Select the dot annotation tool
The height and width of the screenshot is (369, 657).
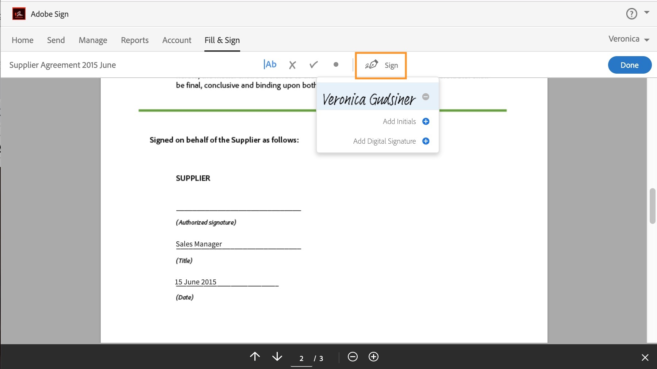[336, 65]
